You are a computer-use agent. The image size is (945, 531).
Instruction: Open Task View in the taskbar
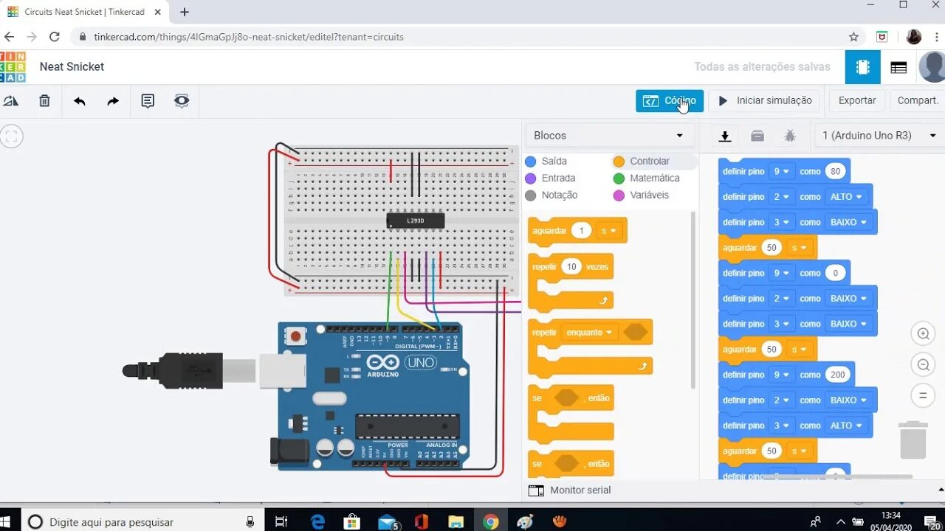[281, 521]
